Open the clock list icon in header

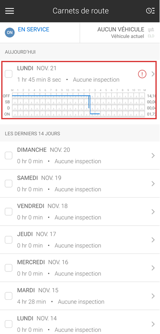pyautogui.click(x=150, y=11)
